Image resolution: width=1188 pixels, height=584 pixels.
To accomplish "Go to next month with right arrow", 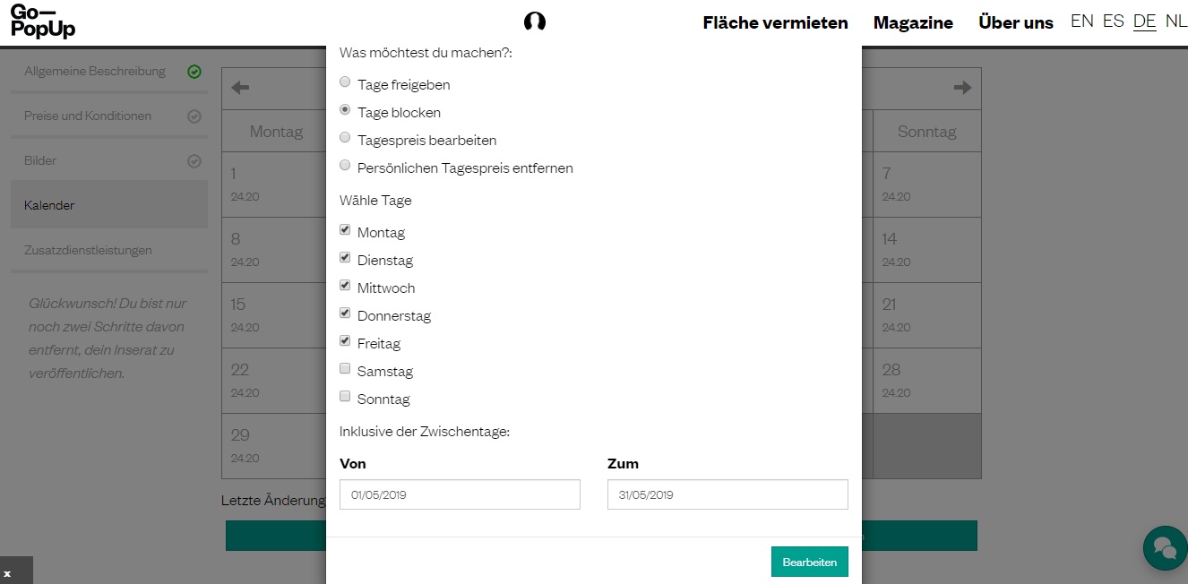I will pos(962,88).
